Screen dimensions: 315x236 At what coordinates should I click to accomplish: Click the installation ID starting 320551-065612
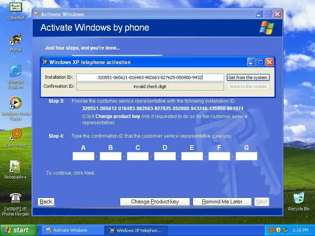pyautogui.click(x=163, y=109)
